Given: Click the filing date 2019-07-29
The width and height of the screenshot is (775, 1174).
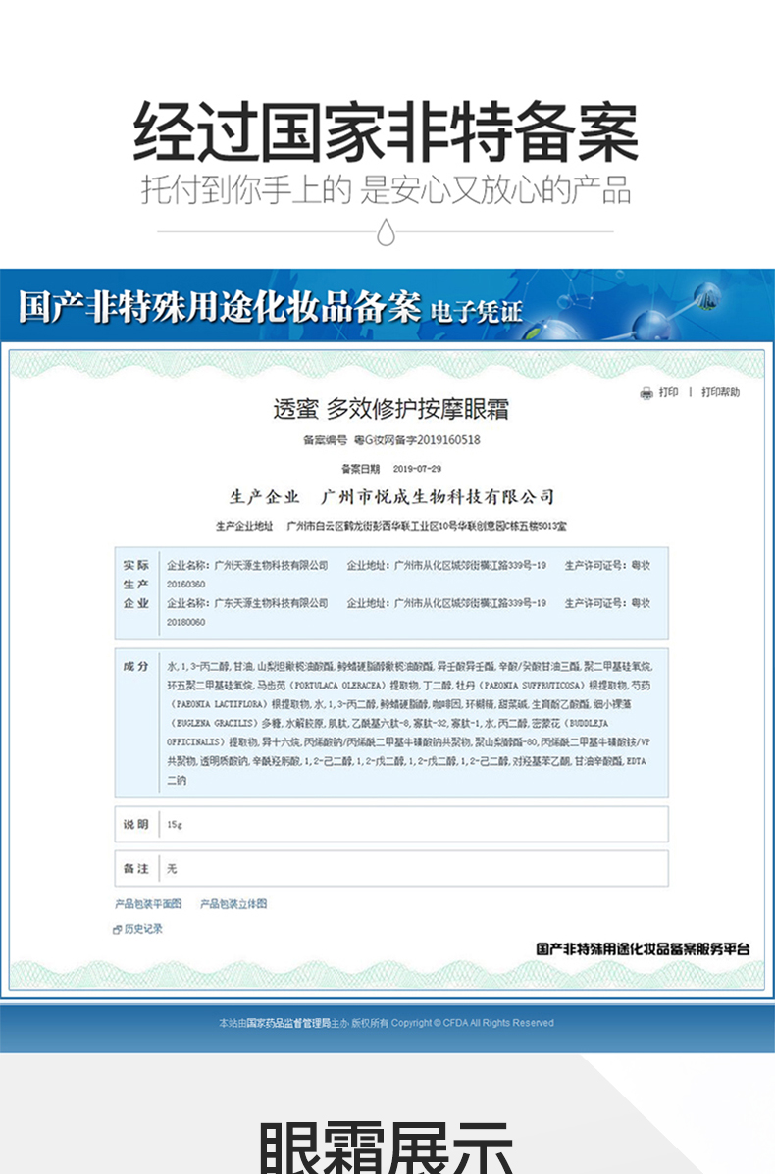Looking at the screenshot, I should click(x=417, y=469).
